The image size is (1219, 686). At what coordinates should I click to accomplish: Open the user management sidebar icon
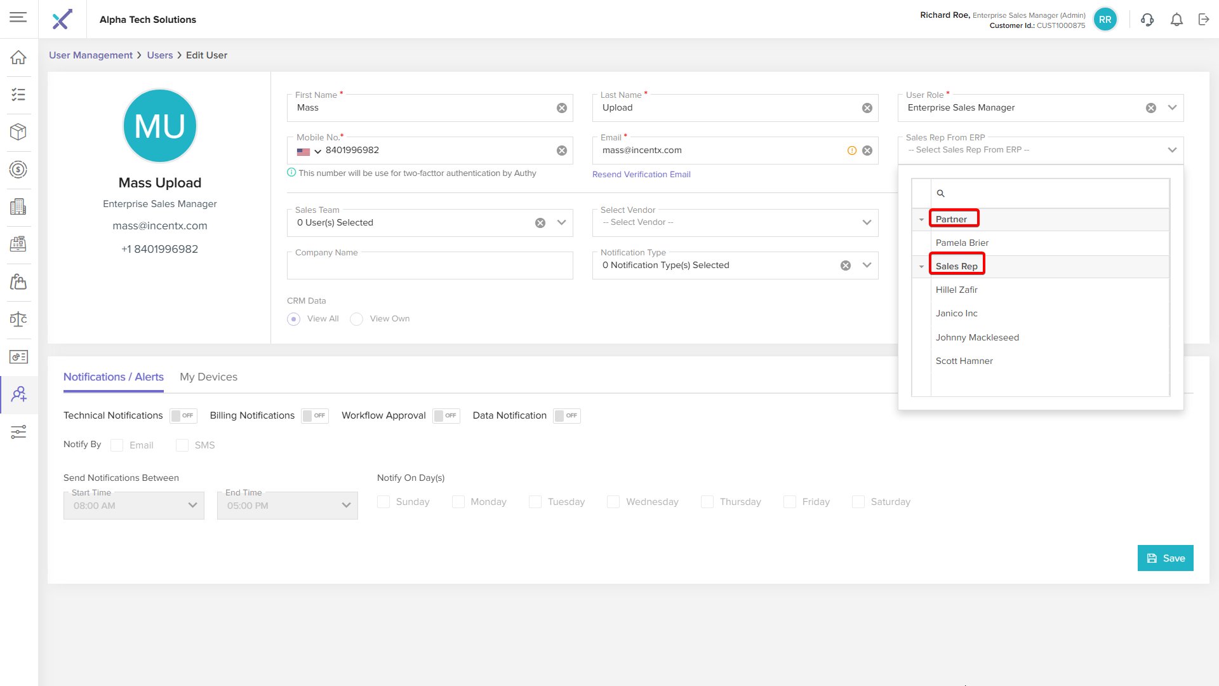click(18, 394)
